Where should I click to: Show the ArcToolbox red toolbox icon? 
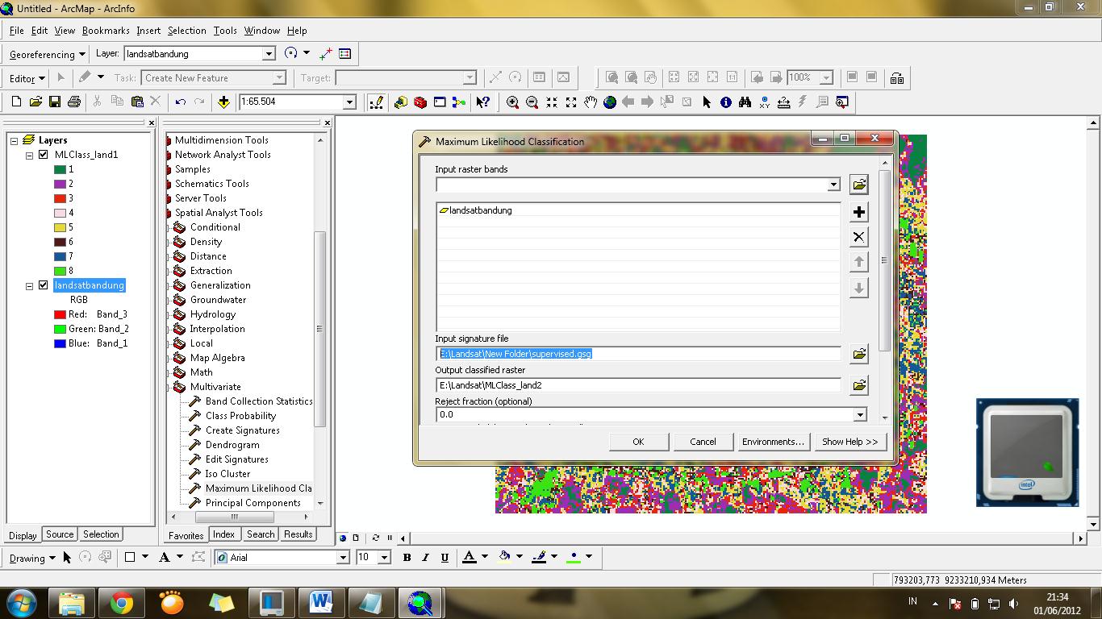point(420,102)
